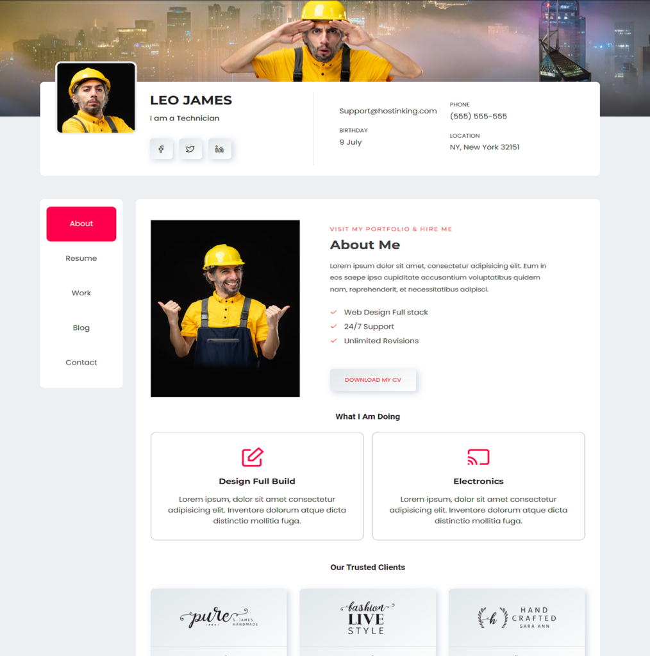This screenshot has width=650, height=656.
Task: Open the LinkedIn social icon
Action: pyautogui.click(x=220, y=149)
